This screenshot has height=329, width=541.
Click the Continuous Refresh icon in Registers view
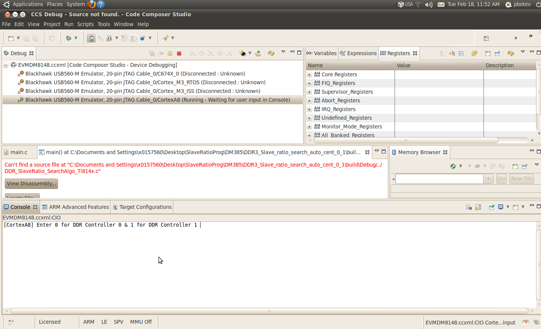click(x=474, y=54)
